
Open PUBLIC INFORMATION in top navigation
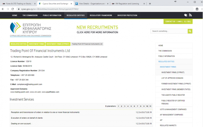click(x=52, y=15)
